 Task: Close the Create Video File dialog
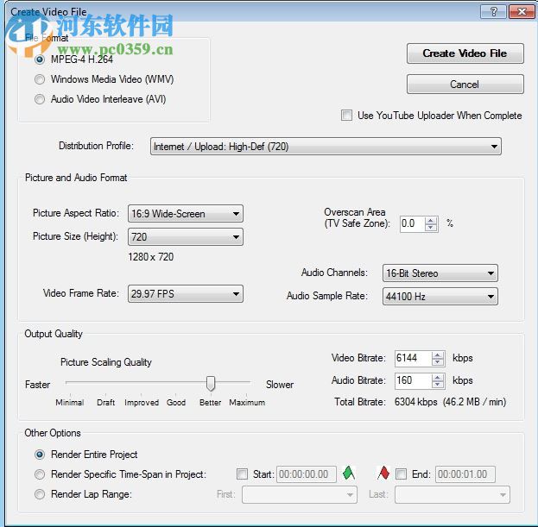pyautogui.click(x=521, y=12)
